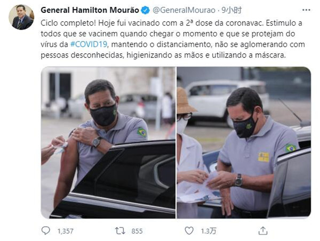Share the tweet via upload arrow icon
The height and width of the screenshot is (241, 320).
click(x=263, y=230)
